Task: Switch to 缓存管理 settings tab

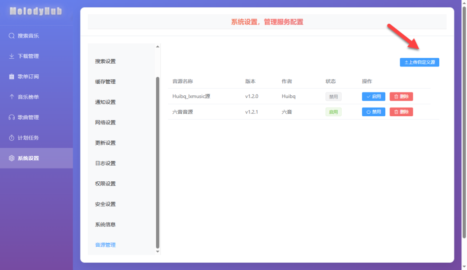Action: point(105,82)
